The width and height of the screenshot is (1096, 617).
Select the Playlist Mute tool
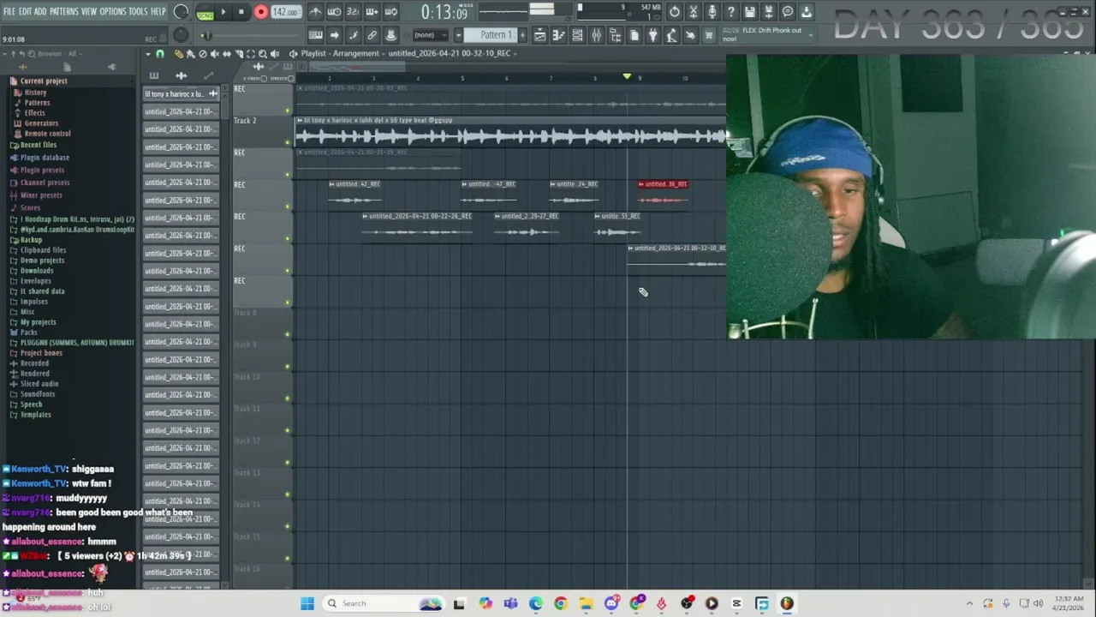215,54
